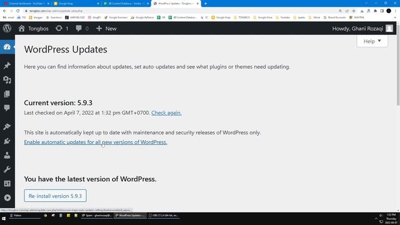Viewport: 400px width, 225px height.
Task: Switch to the Google Keep tab
Action: click(76, 4)
